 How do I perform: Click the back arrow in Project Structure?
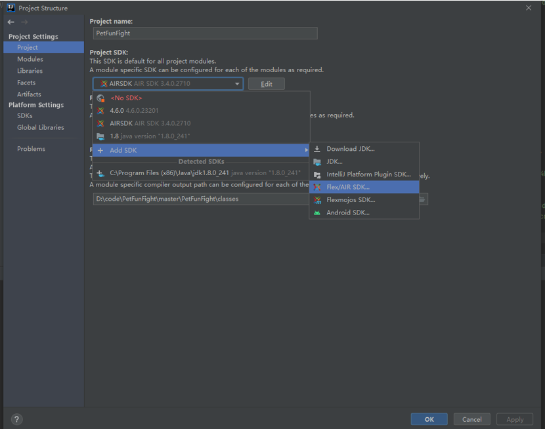[x=11, y=22]
